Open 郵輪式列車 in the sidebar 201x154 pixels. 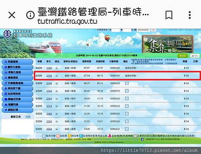17,99
